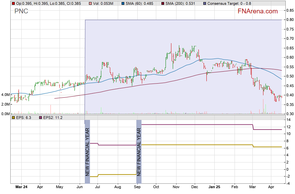Click the FNArena.com logo link

pyautogui.click(x=258, y=11)
